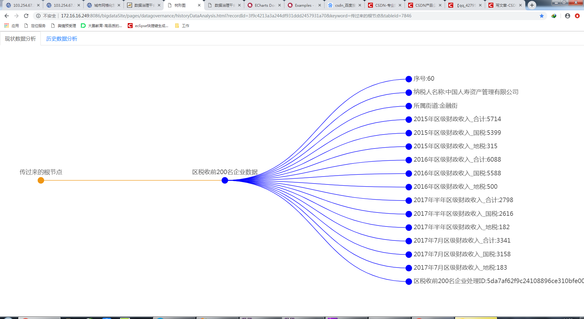Open a new browser tab
The image size is (584, 319).
click(x=532, y=5)
